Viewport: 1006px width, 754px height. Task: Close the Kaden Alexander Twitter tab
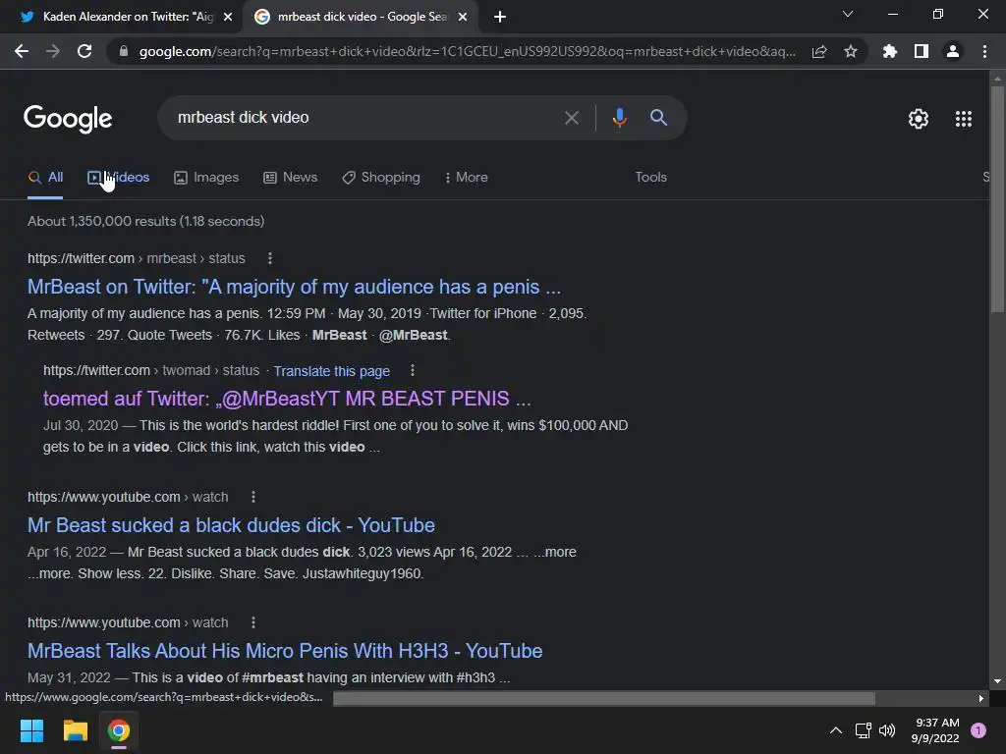pyautogui.click(x=228, y=17)
